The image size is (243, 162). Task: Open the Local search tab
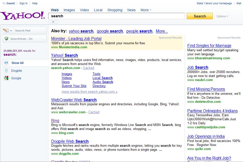coord(98,10)
